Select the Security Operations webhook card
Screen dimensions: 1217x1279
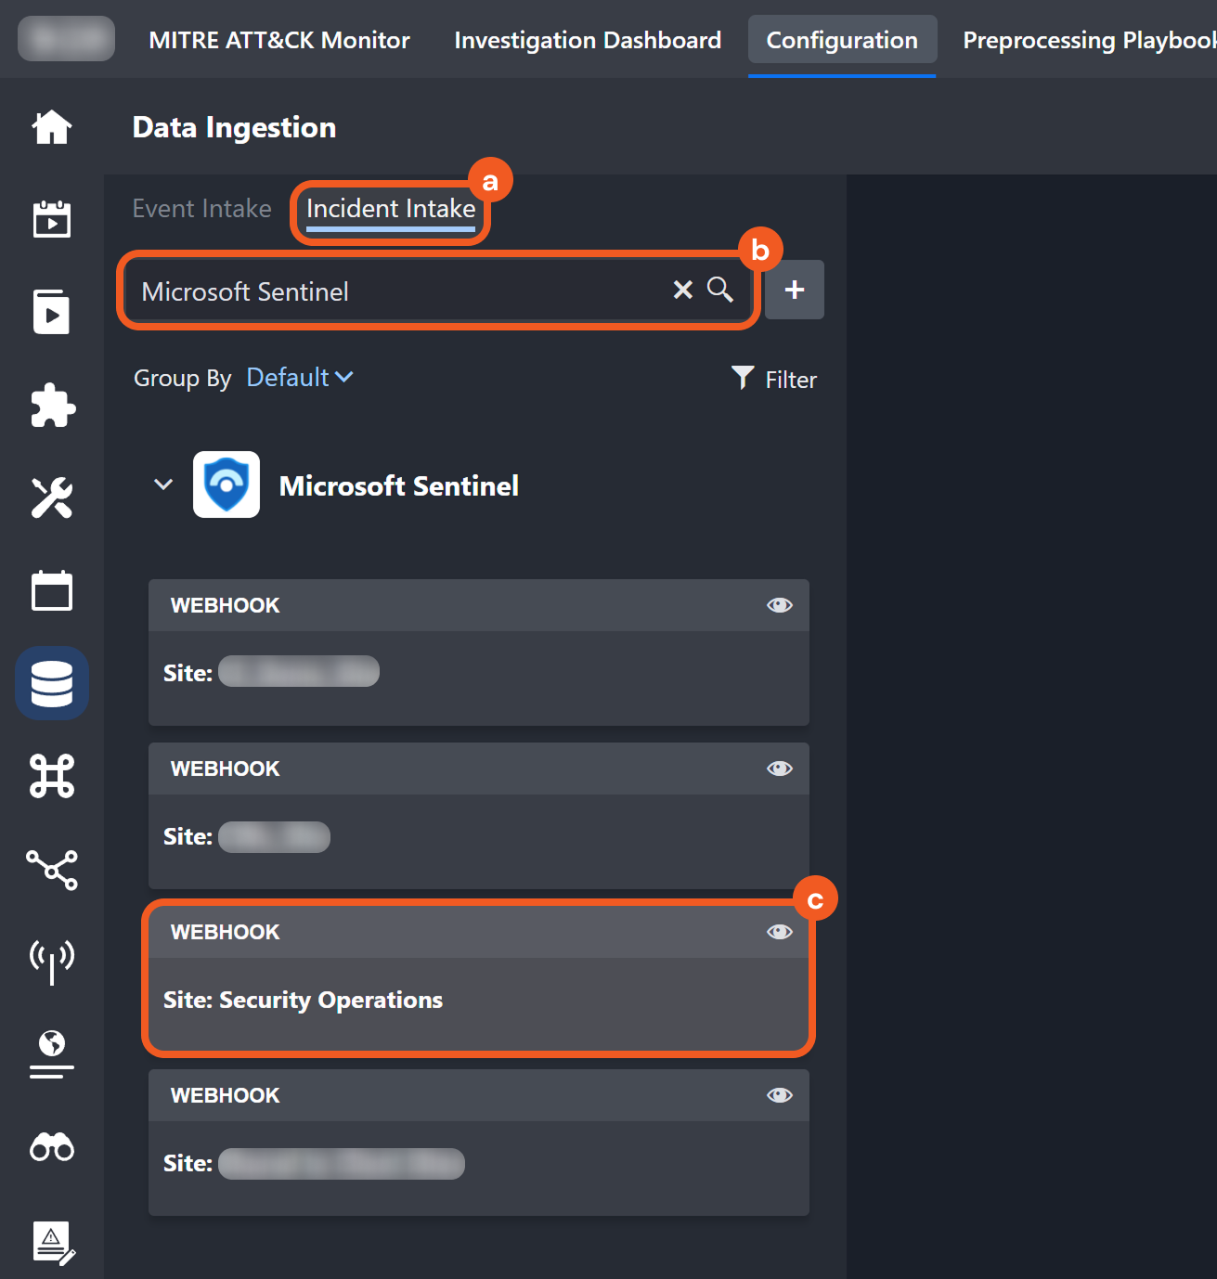(x=478, y=1001)
